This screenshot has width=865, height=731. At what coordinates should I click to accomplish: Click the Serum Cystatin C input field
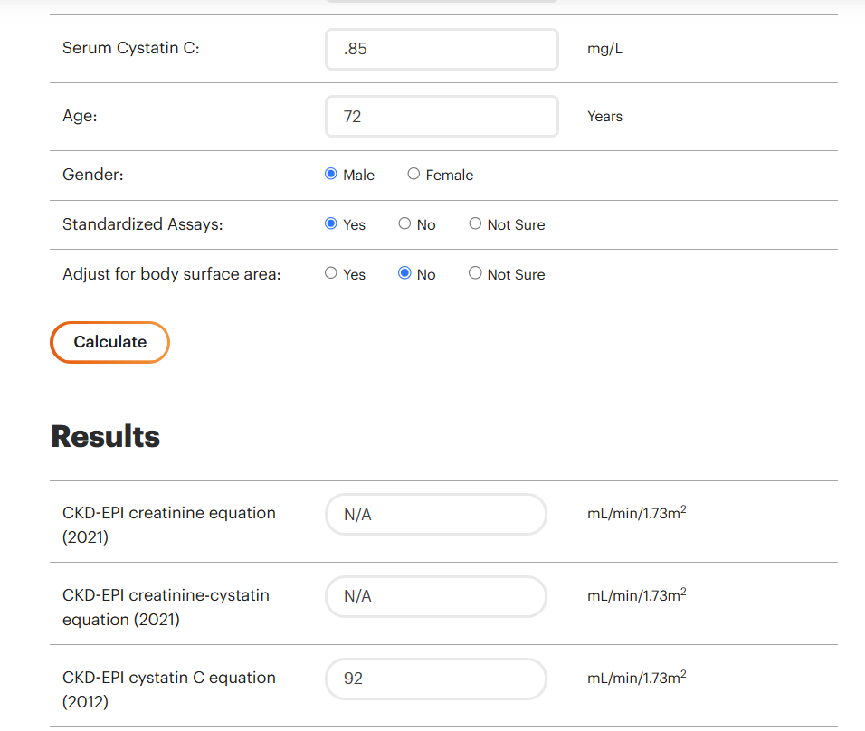tap(442, 49)
